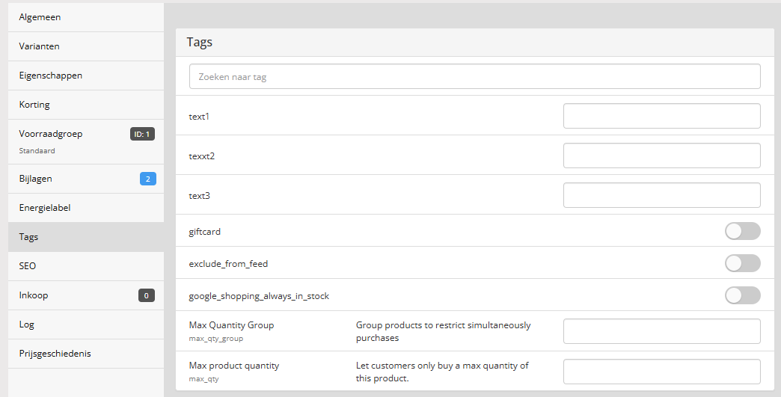
Task: Click the ID: 1 badge
Action: [142, 134]
